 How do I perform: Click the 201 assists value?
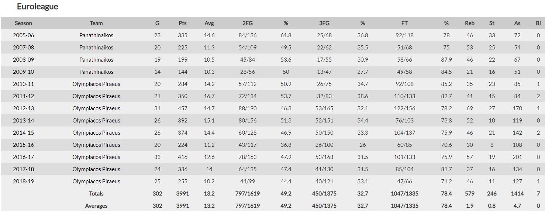pyautogui.click(x=517, y=157)
